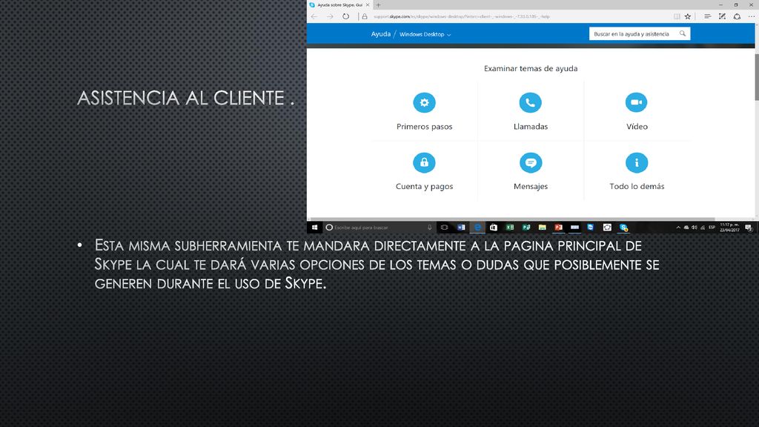The image size is (759, 427).
Task: Show hidden system tray icons
Action: tap(678, 227)
